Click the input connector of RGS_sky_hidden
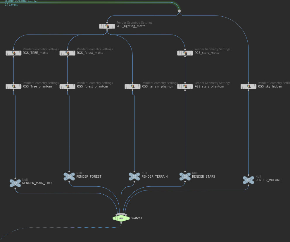The width and height of the screenshot is (290, 242). coord(248,83)
